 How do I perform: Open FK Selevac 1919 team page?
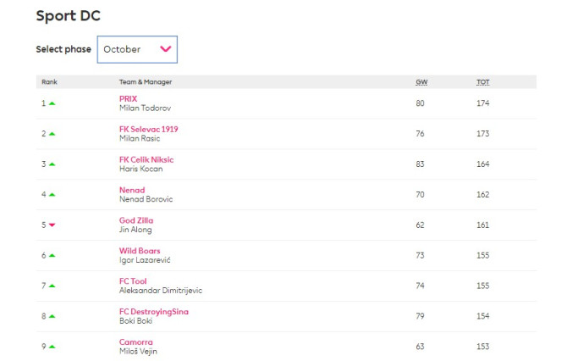(x=148, y=129)
